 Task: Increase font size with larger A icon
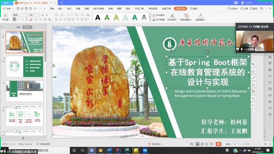coord(43,15)
